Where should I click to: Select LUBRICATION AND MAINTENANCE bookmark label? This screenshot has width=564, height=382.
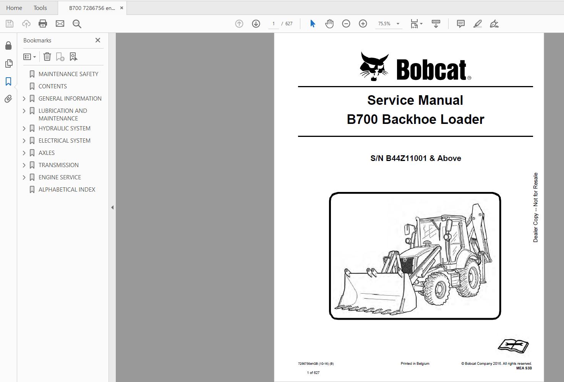(x=63, y=115)
